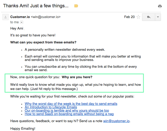Expand recipient details next to 'to me'
Screen dimensions: 167x131
[x=22, y=22]
